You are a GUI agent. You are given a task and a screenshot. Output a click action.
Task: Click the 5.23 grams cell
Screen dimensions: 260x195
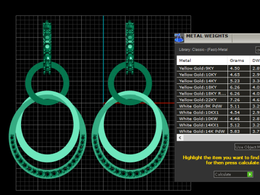(239, 81)
